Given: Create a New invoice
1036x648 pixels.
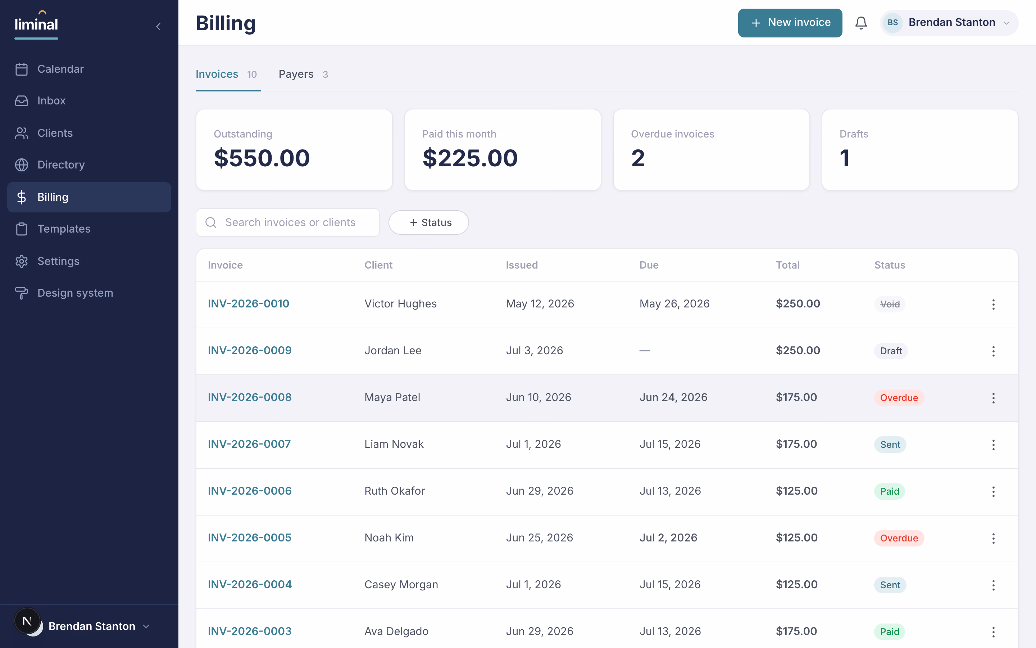Looking at the screenshot, I should coord(790,23).
